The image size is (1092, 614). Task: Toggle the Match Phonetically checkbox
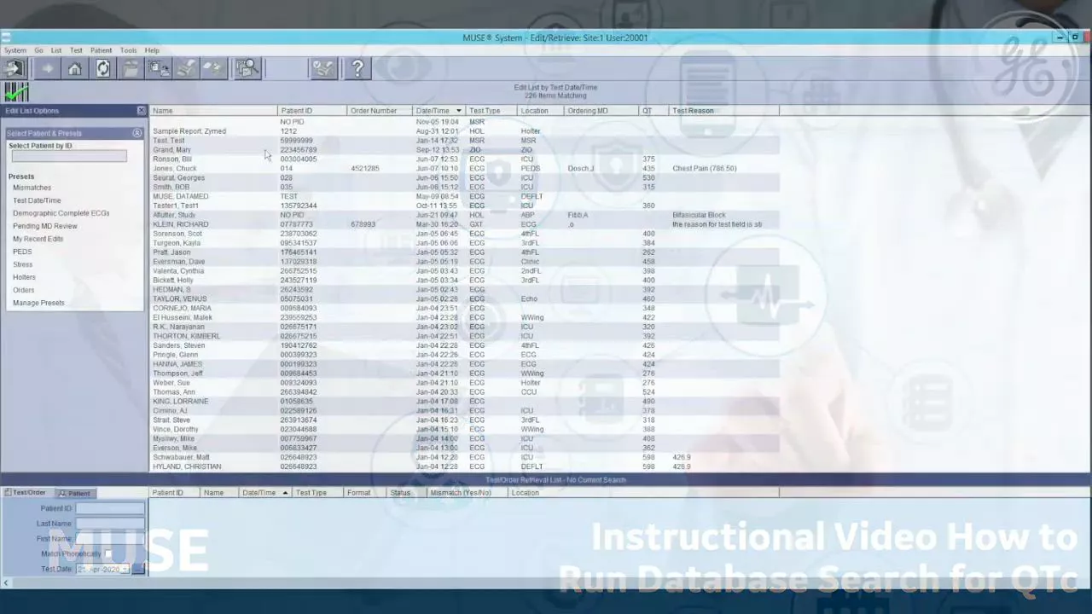pyautogui.click(x=108, y=554)
